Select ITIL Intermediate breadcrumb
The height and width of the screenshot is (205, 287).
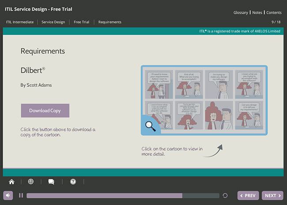20,22
